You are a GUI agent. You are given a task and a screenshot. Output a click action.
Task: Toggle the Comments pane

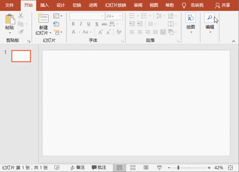pos(99,167)
